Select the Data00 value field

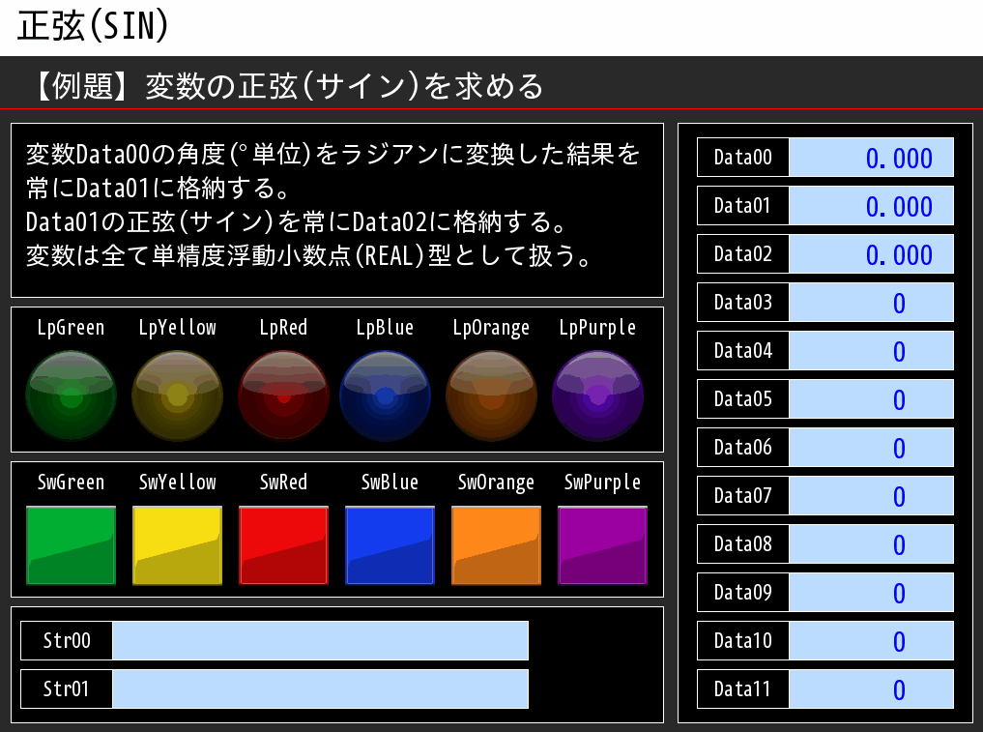pyautogui.click(x=871, y=158)
